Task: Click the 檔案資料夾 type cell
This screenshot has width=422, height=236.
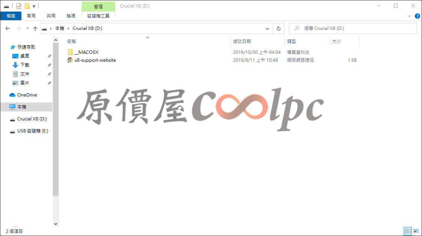Action: [x=298, y=52]
